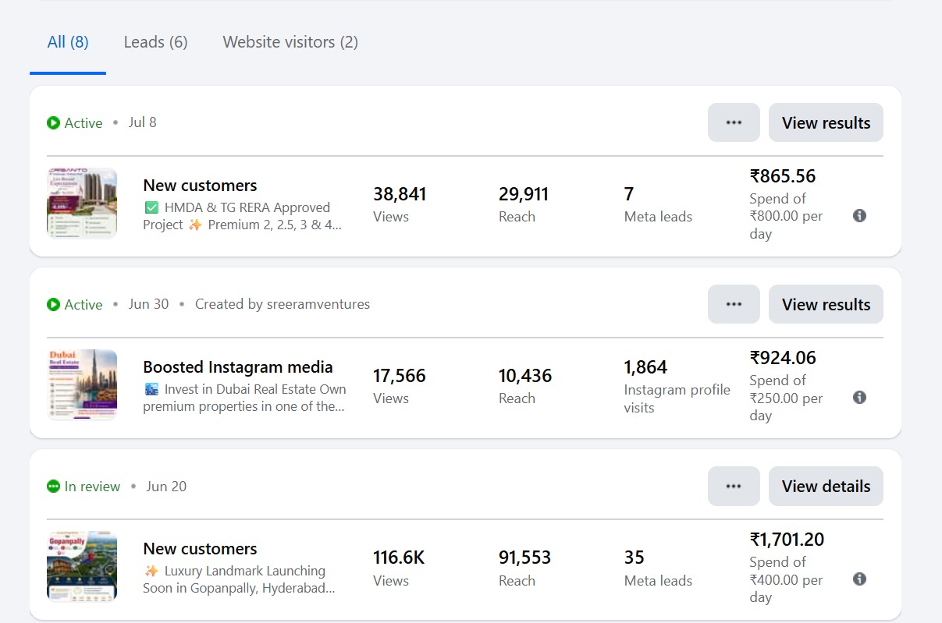The width and height of the screenshot is (942, 623).
Task: View results for Boosted Instagram media ad
Action: coord(826,304)
